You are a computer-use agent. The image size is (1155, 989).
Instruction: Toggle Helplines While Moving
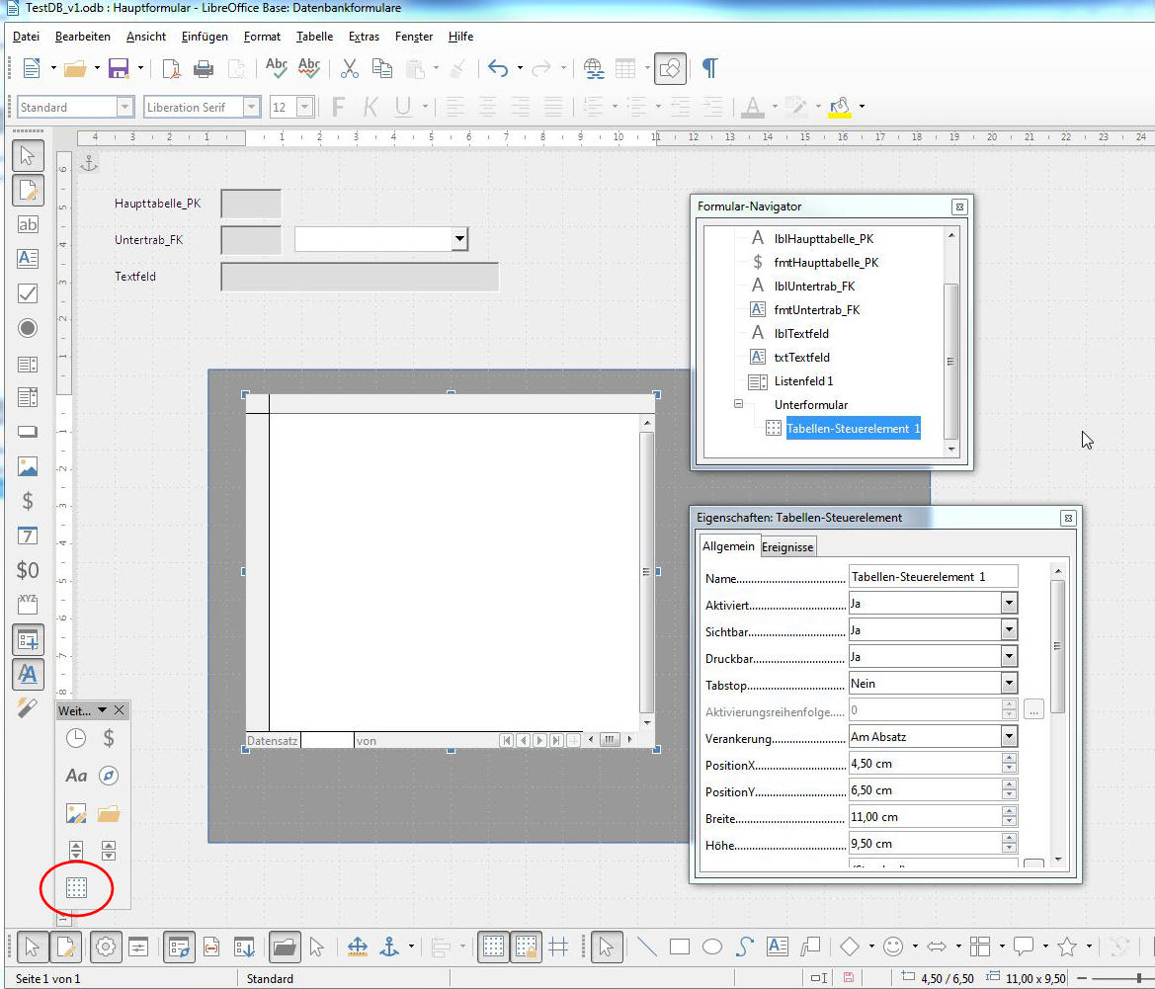pos(558,948)
